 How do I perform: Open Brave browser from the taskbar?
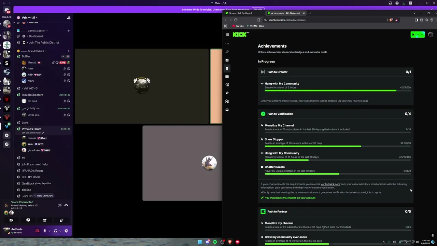point(230,242)
